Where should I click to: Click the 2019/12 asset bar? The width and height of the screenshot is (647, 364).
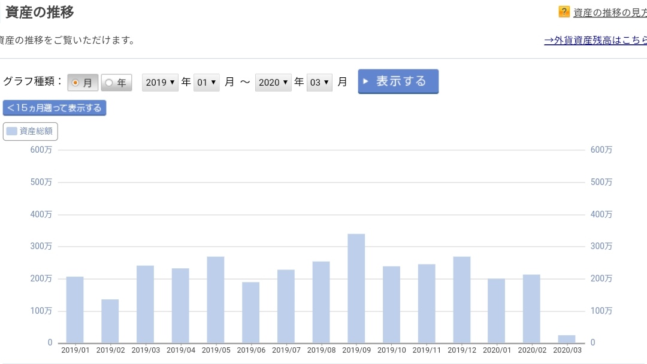(462, 299)
